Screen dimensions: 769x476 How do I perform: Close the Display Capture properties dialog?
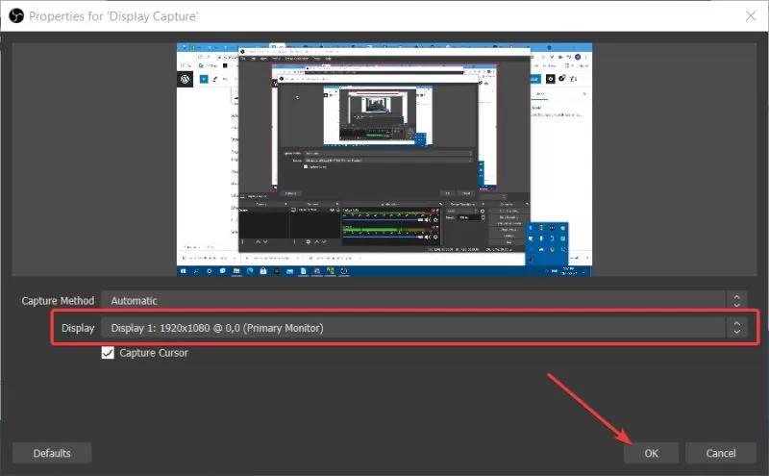751,15
